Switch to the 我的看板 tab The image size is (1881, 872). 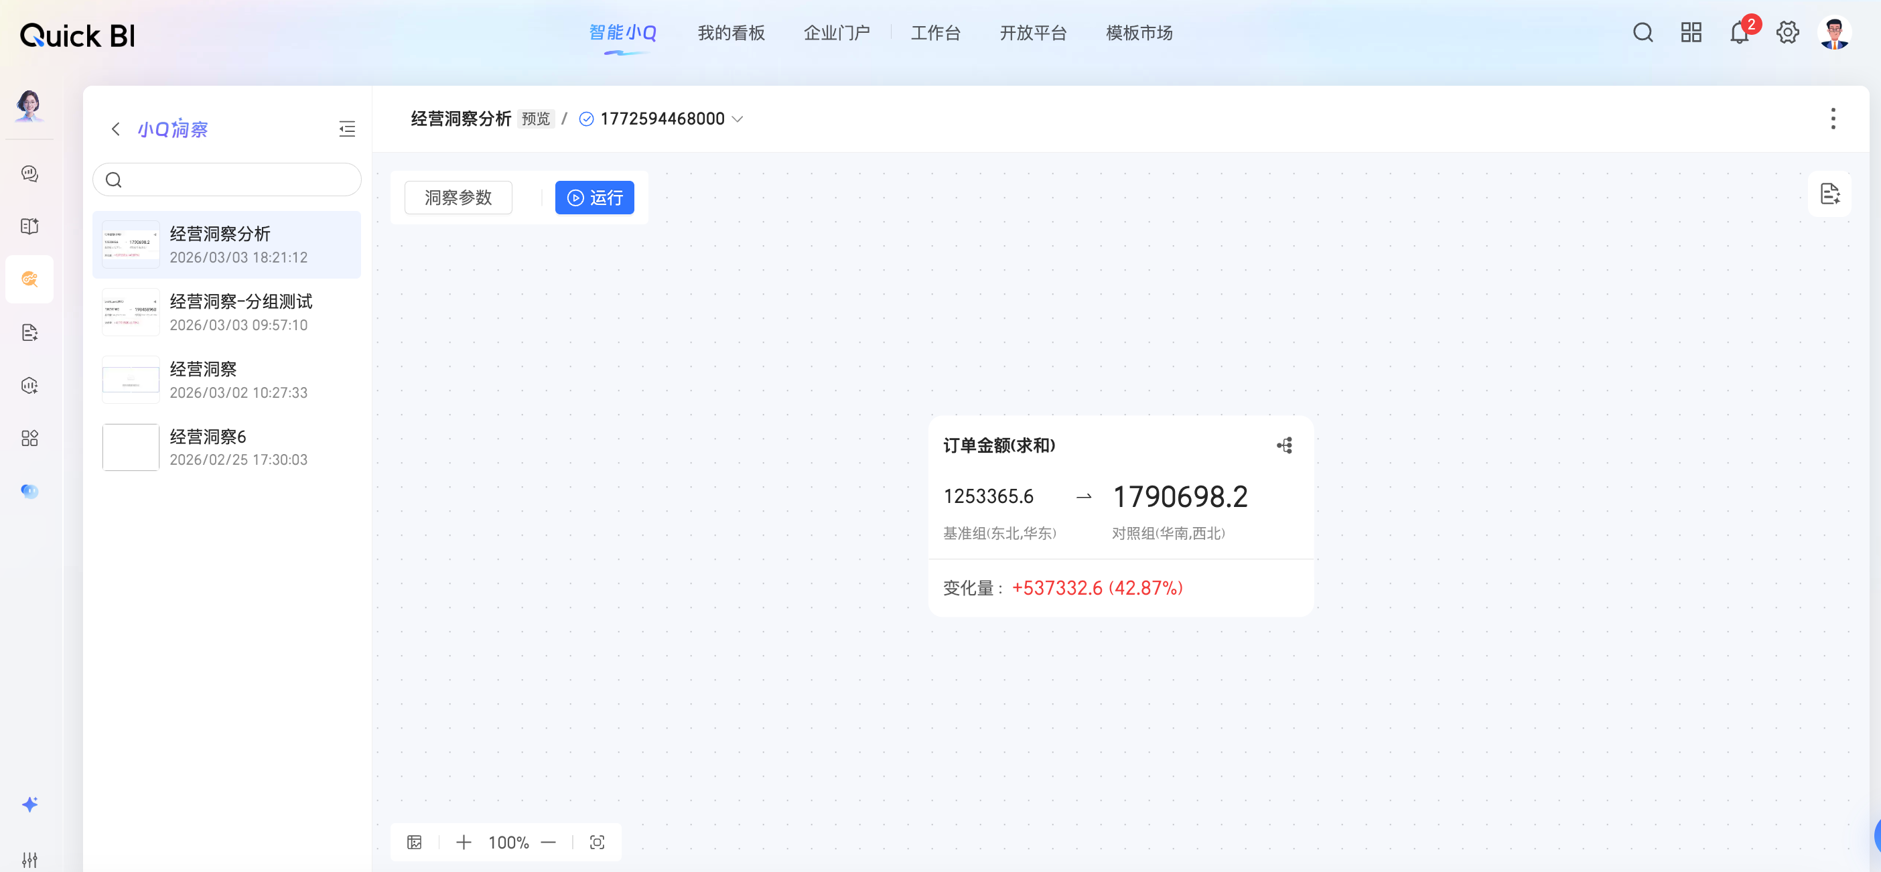point(730,33)
